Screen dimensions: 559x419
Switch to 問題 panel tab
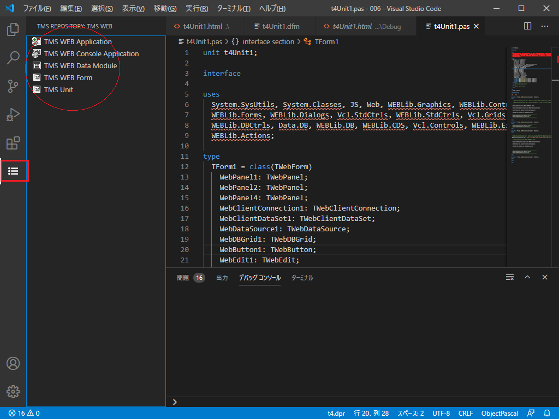(x=191, y=278)
